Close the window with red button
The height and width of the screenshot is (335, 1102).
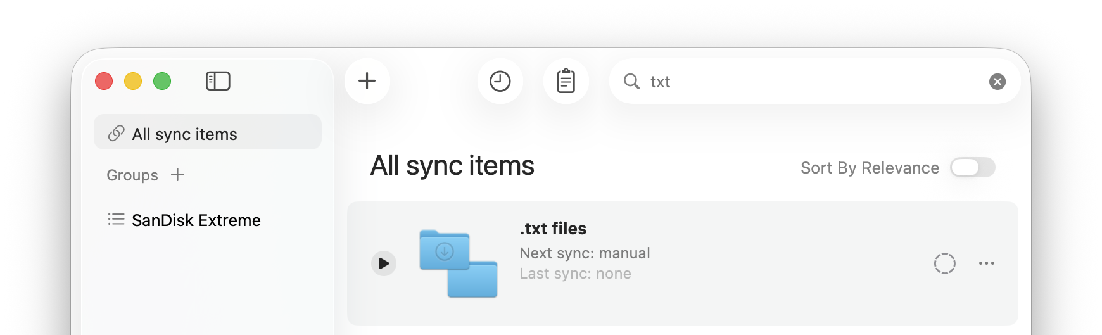point(104,81)
